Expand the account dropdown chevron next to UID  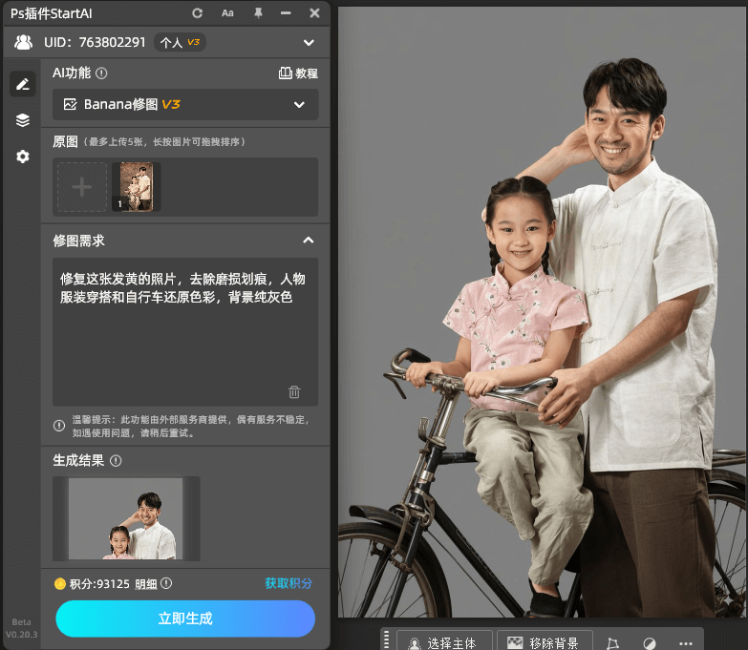[x=309, y=42]
